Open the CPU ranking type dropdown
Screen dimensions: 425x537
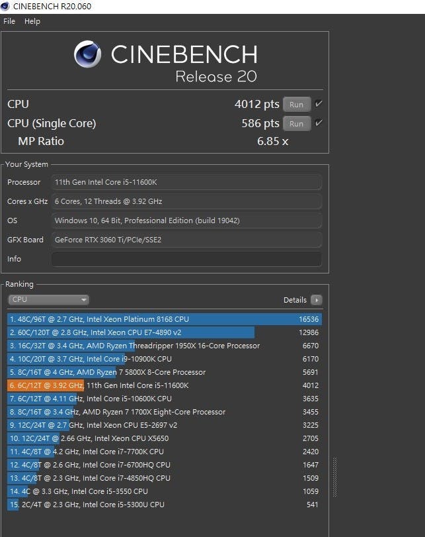click(48, 300)
